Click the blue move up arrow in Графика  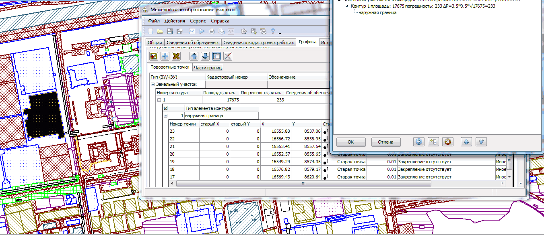click(194, 57)
